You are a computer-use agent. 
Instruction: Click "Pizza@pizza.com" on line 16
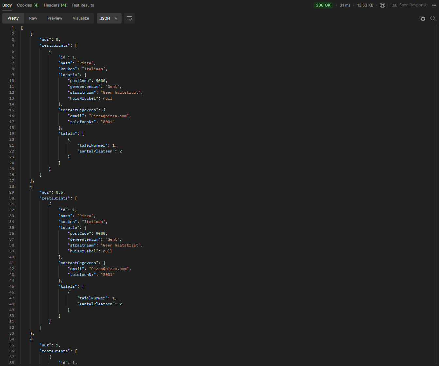109,116
